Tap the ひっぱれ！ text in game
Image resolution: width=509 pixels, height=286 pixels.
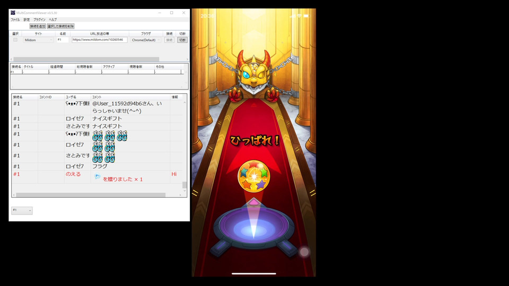pos(255,140)
